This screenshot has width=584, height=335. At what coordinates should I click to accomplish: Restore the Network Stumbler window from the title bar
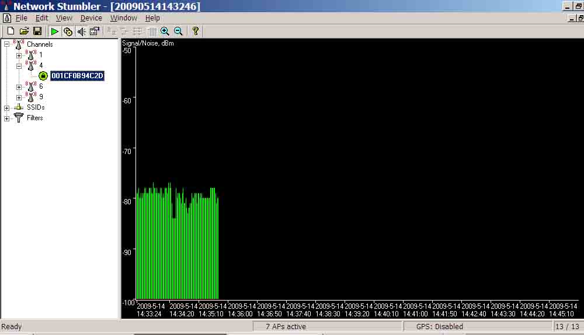coord(579,6)
